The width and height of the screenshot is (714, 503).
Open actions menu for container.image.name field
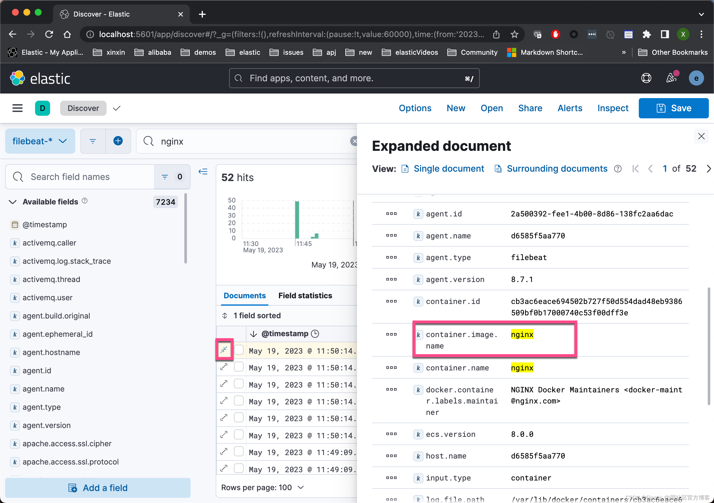tap(391, 334)
